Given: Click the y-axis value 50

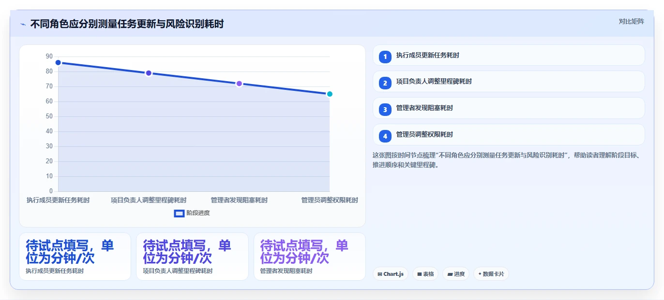Looking at the screenshot, I should point(49,116).
